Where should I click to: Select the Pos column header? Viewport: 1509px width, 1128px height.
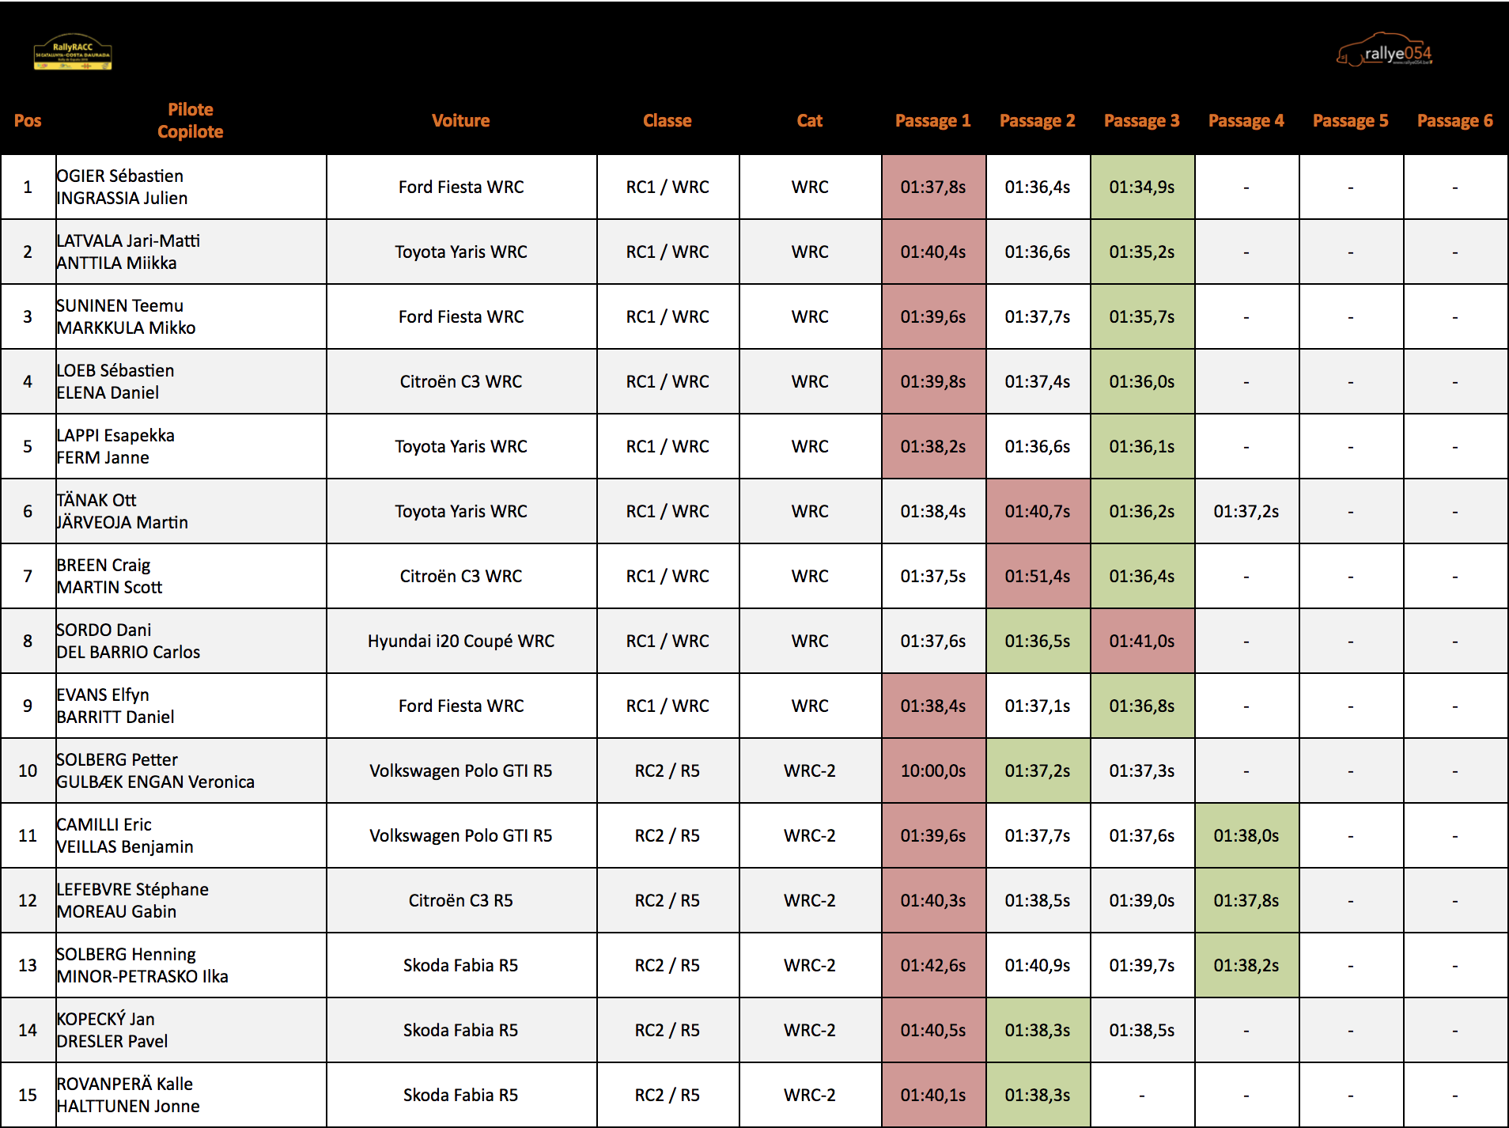tap(28, 121)
